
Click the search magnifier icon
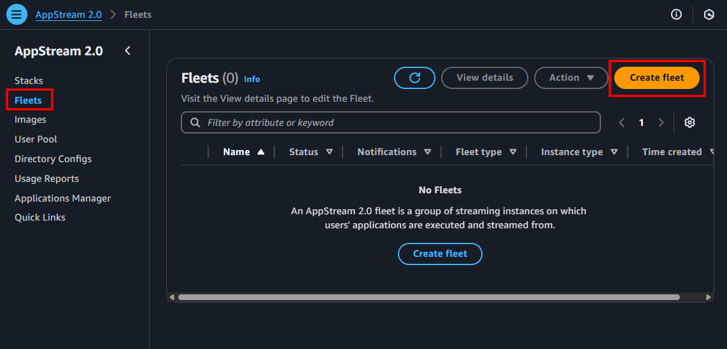[x=195, y=123]
